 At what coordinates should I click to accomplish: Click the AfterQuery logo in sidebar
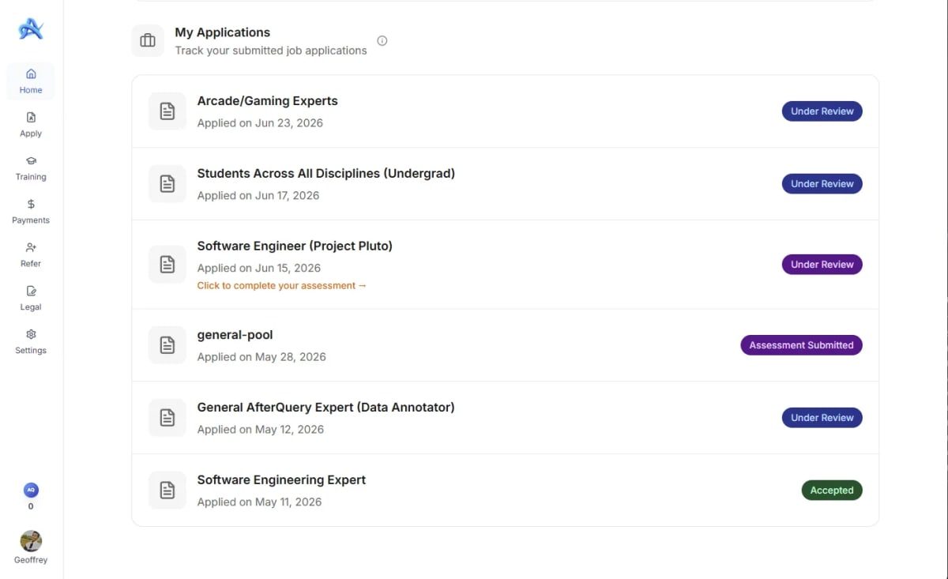pos(31,29)
